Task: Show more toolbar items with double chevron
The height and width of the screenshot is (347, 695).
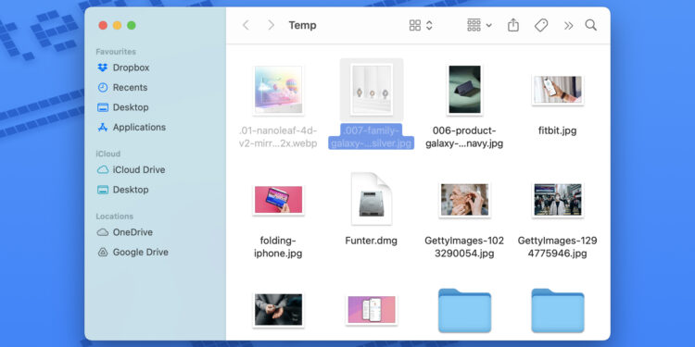Action: pos(568,26)
